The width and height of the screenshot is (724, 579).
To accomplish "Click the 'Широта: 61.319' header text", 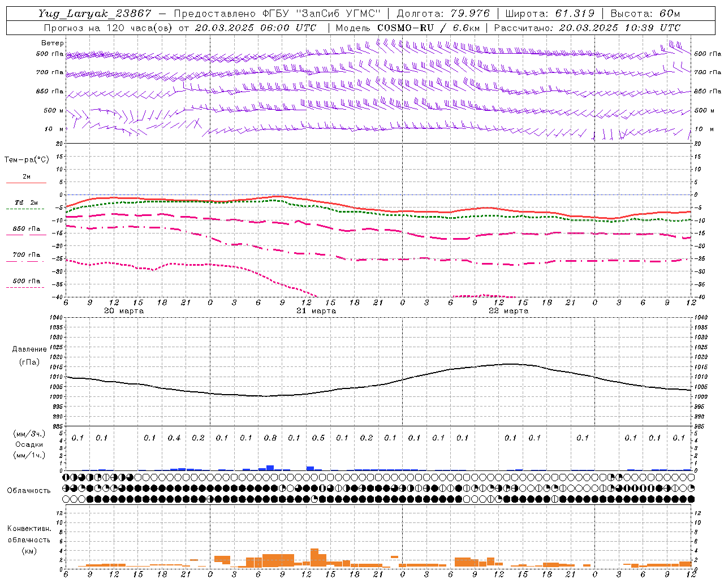I will click(x=549, y=14).
